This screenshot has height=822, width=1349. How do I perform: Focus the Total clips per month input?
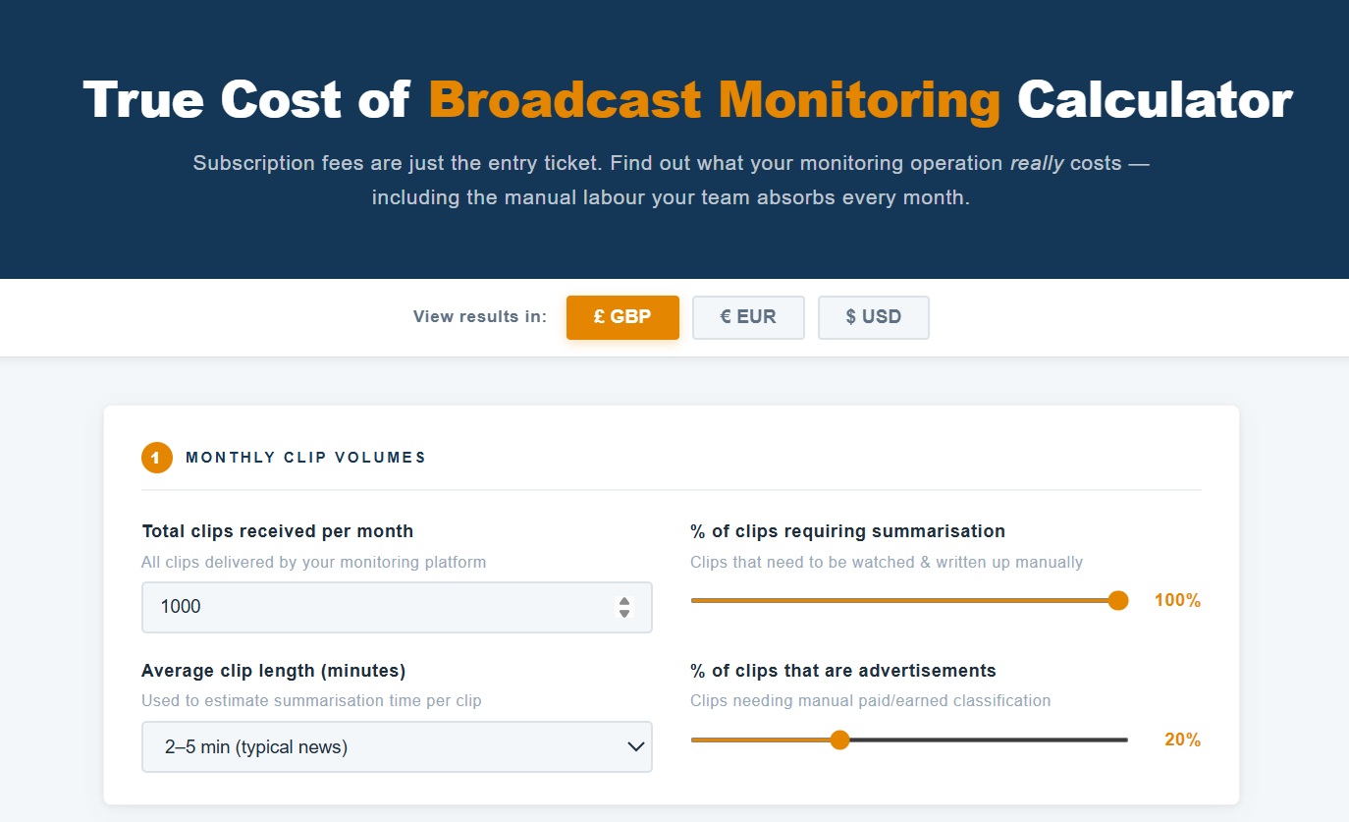point(373,607)
